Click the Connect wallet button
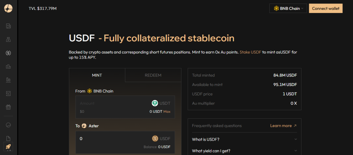Screen dimensions: 353x155 326,8
